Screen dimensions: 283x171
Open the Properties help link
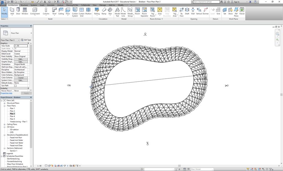[x=6, y=93]
